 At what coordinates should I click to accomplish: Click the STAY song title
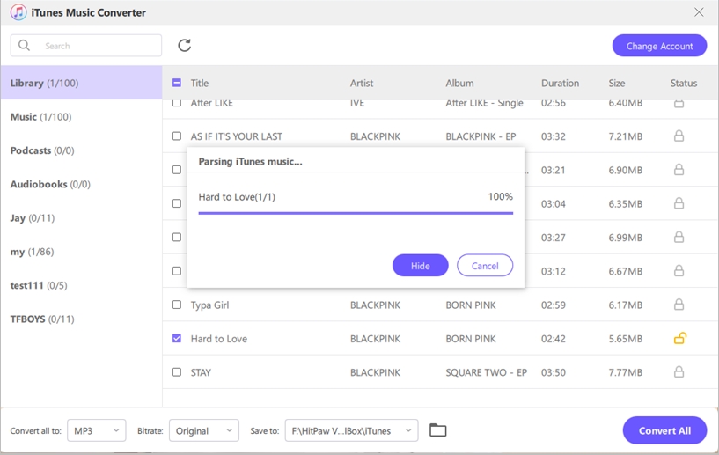coord(201,372)
